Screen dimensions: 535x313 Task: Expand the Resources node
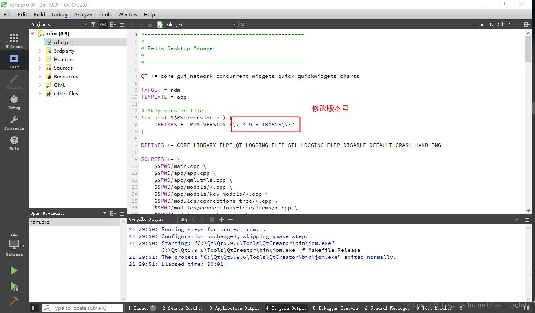click(40, 77)
